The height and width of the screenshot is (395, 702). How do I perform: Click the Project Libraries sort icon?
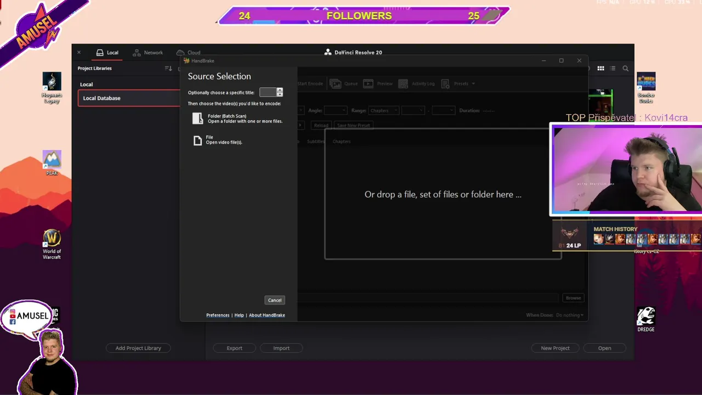click(x=168, y=69)
